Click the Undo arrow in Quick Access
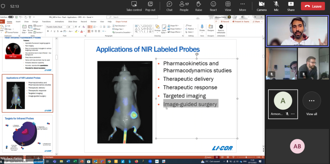Screen dimensions: 330x164 tap(20, 17)
